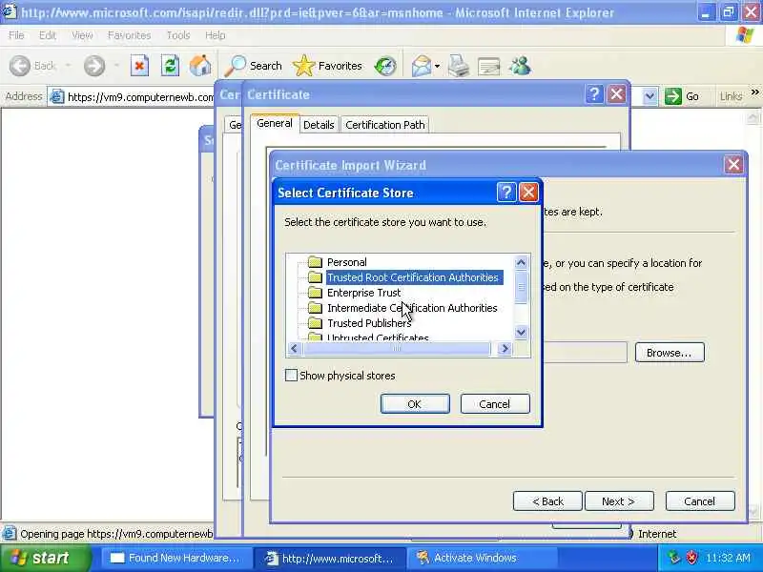Select the Enterprise Trust store
763x572 pixels.
(x=364, y=293)
